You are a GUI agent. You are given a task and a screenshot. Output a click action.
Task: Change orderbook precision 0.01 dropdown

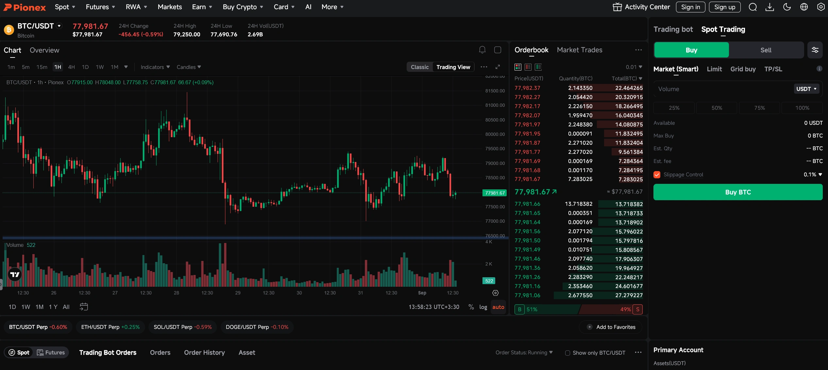[x=634, y=67]
